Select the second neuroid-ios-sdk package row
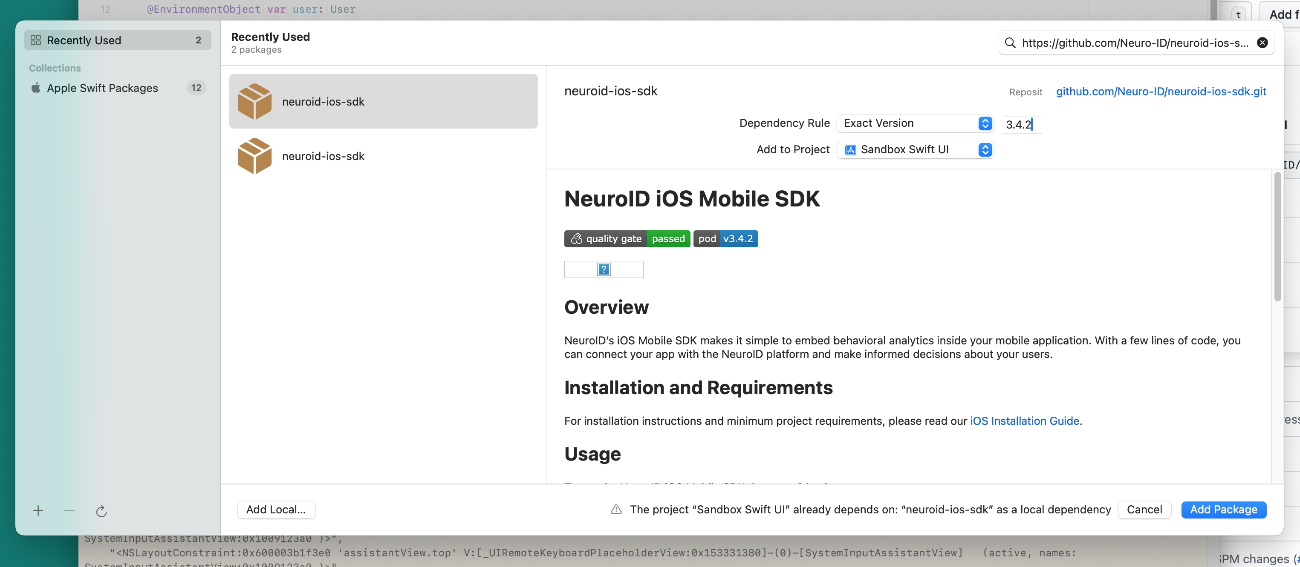Image resolution: width=1300 pixels, height=567 pixels. (383, 156)
